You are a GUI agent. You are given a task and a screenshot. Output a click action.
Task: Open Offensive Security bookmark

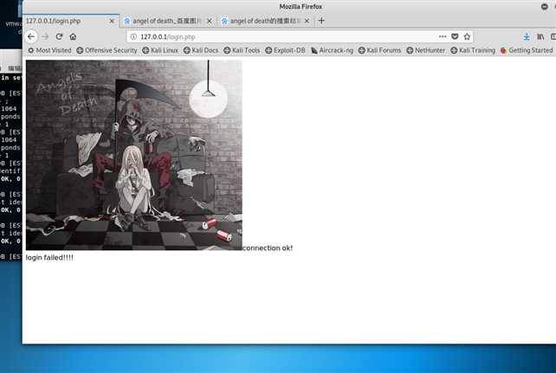tap(107, 50)
